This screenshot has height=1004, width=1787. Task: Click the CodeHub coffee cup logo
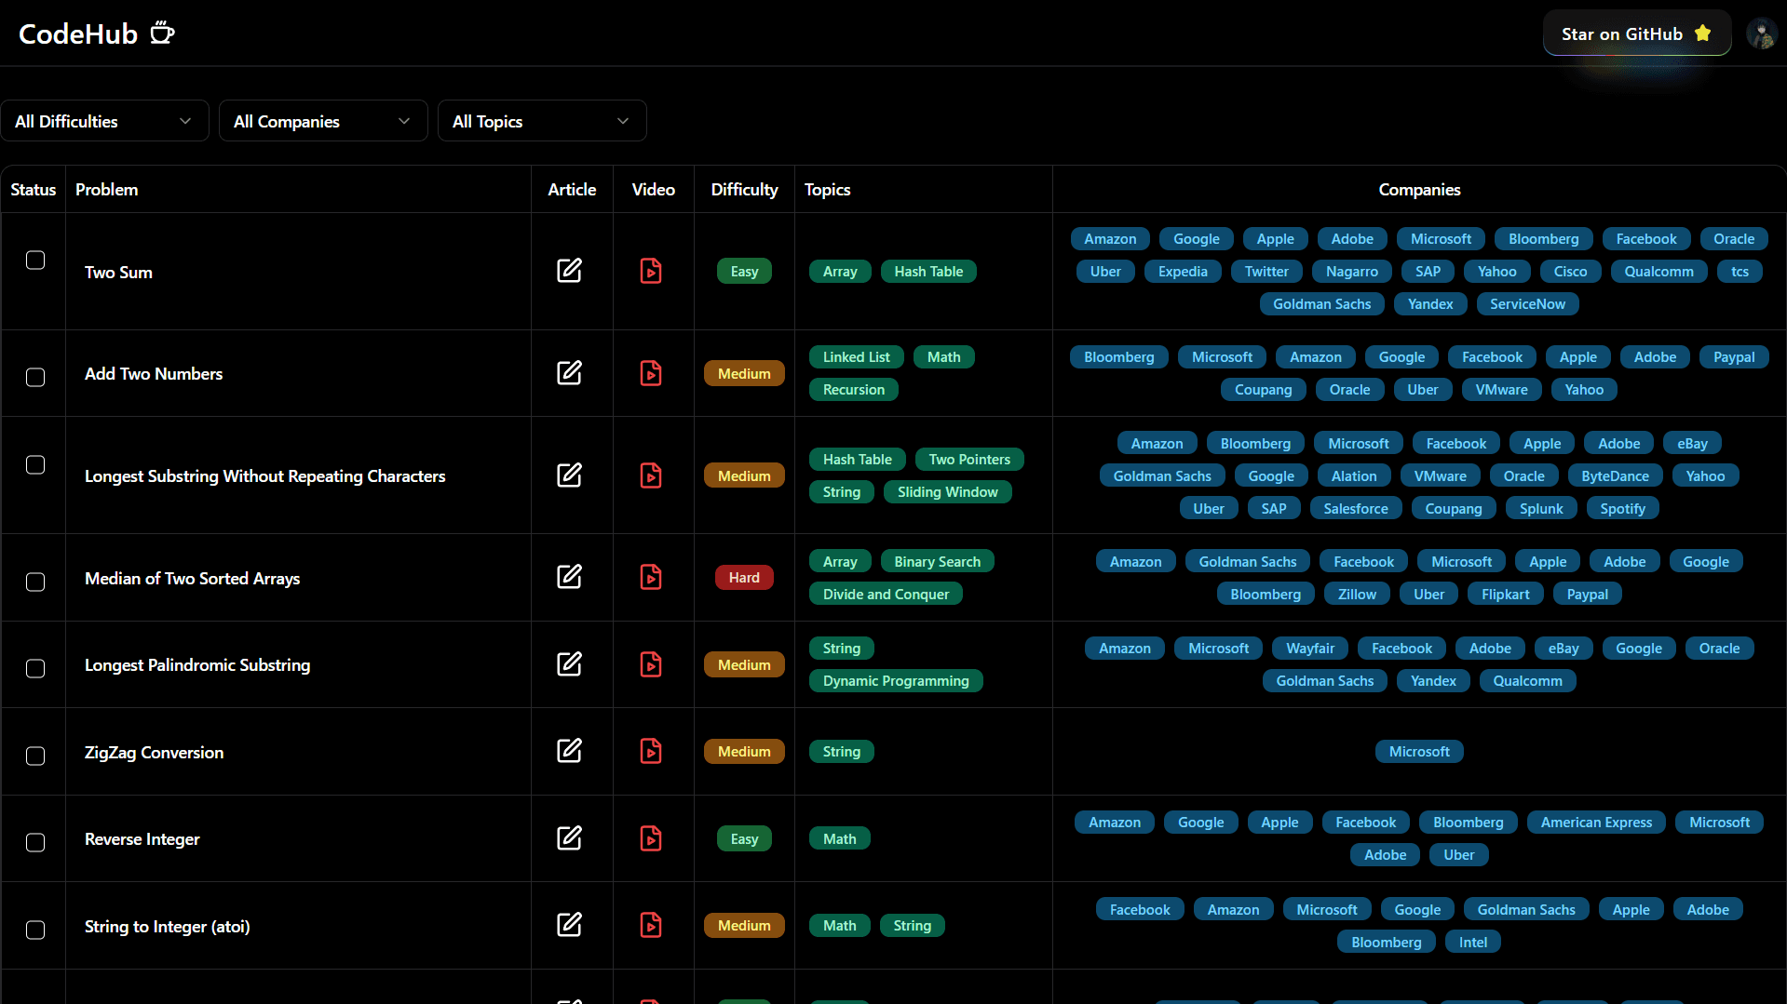(x=163, y=33)
